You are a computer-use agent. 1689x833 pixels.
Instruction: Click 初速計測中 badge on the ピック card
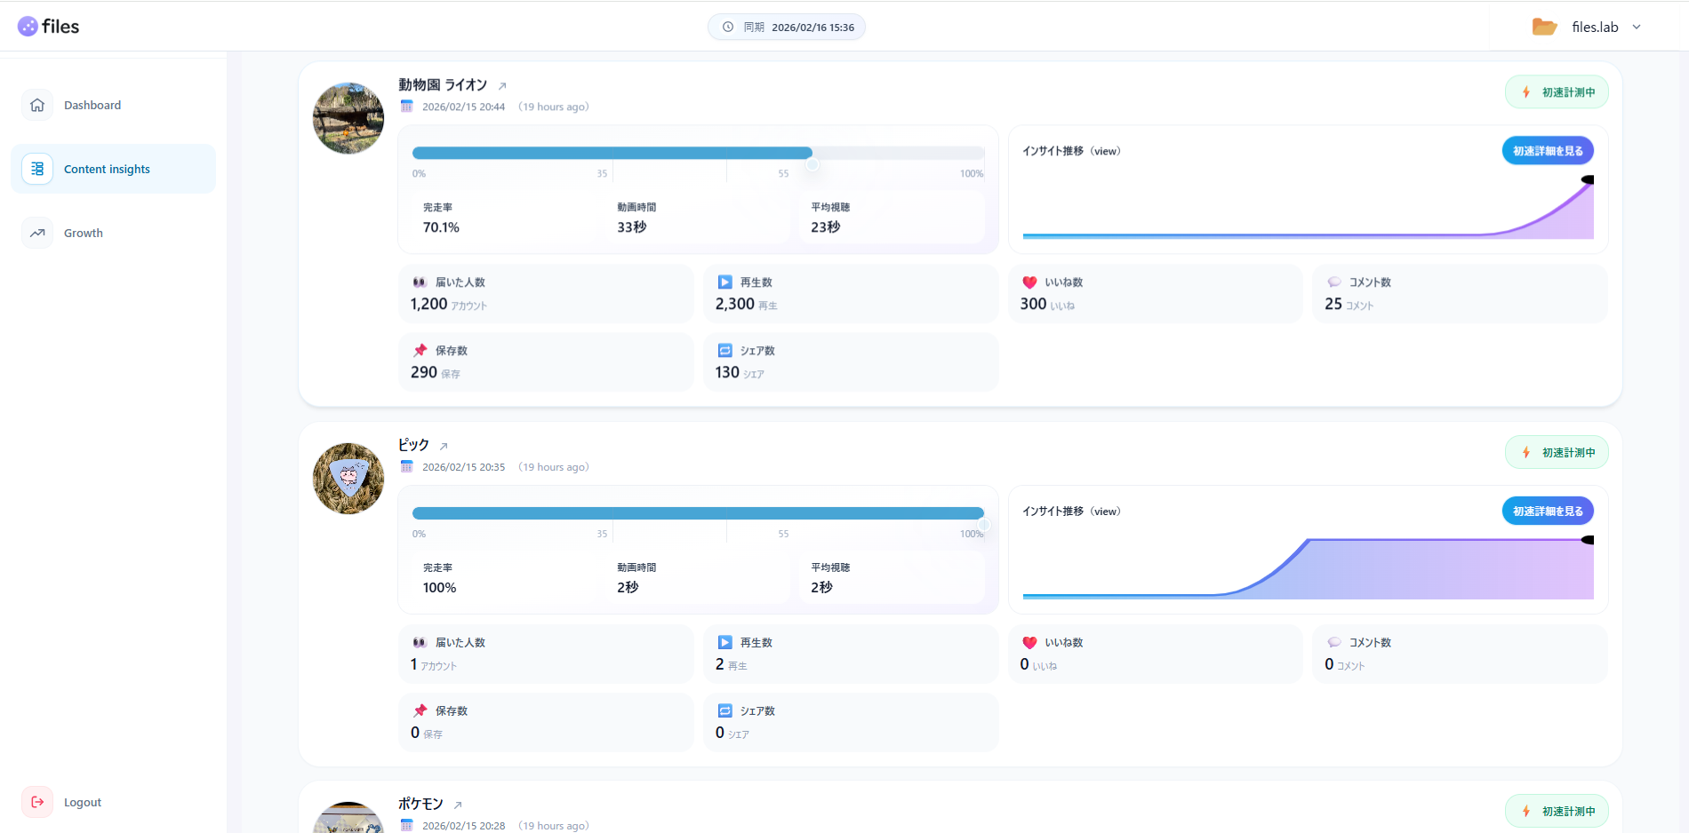point(1557,453)
